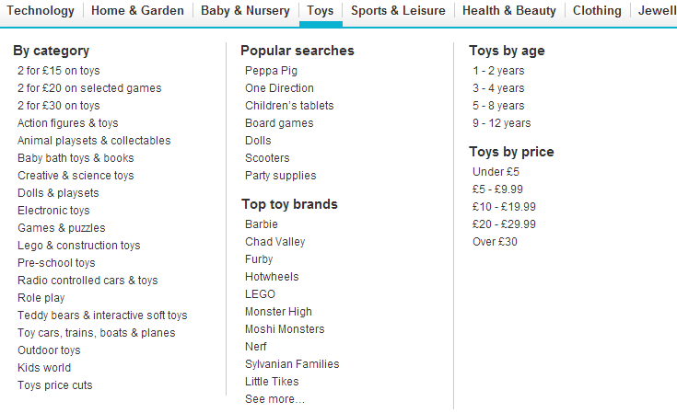Open the Sports & Leisure tab

[398, 10]
